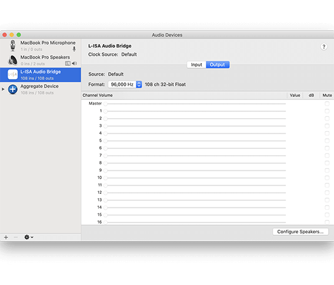Mute channel 12
The height and width of the screenshot is (285, 334).
point(327,193)
